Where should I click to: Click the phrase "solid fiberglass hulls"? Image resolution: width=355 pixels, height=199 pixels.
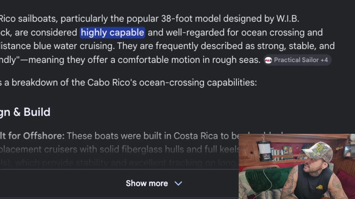tap(141, 149)
